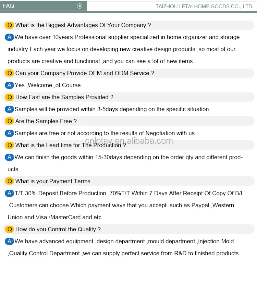Click Q icon beside Lead time question
Image resolution: width=257 pixels, height=282 pixels.
10,145
